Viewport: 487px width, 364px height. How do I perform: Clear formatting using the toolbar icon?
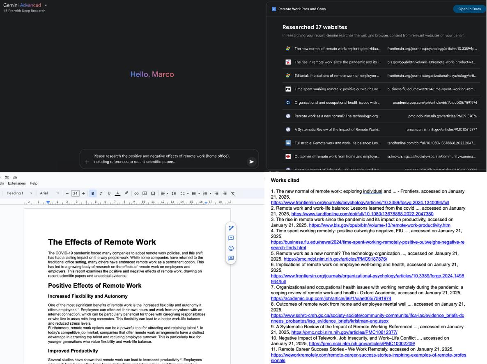(232, 193)
